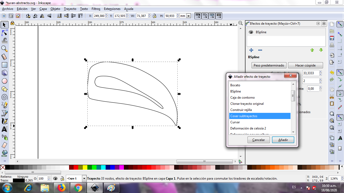Screen dimensions: 344x193
Task: Select the Spray tool
Action: pyautogui.click(x=4, y=137)
